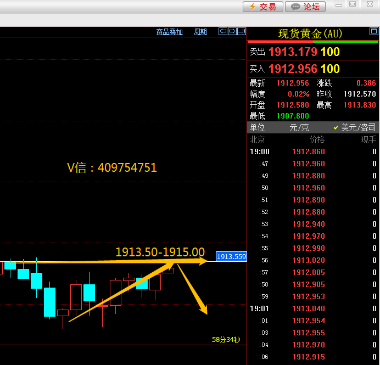This screenshot has height=365, width=380.
Task: Click the 现手 column header
Action: pyautogui.click(x=368, y=140)
